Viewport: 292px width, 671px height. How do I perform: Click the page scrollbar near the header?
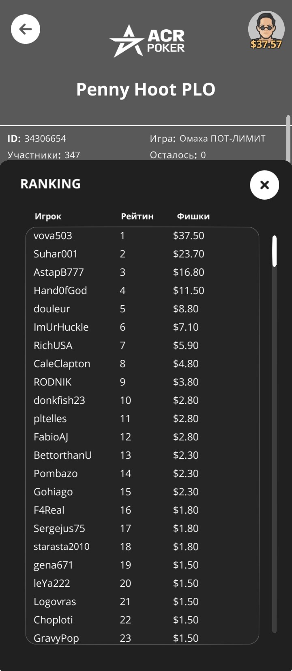(x=288, y=138)
